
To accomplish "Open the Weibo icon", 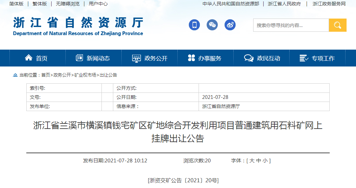I will pyautogui.click(x=230, y=25).
